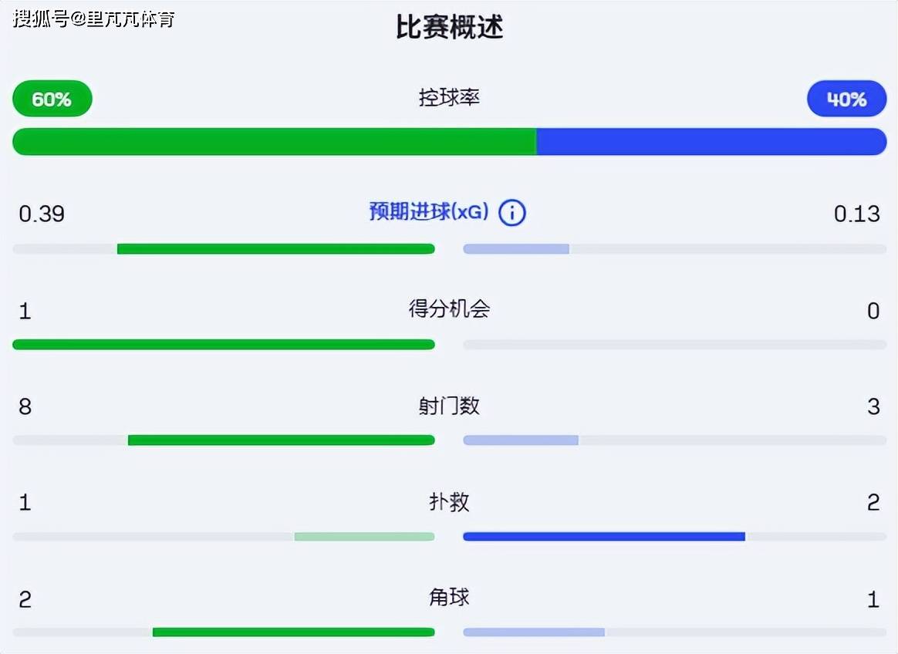Select the 角球 statistic label

click(x=448, y=598)
